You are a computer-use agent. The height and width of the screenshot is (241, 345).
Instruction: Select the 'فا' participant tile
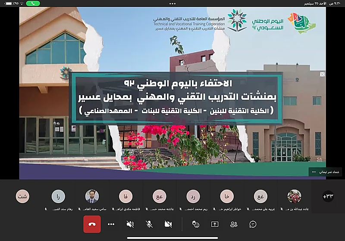pos(125,197)
